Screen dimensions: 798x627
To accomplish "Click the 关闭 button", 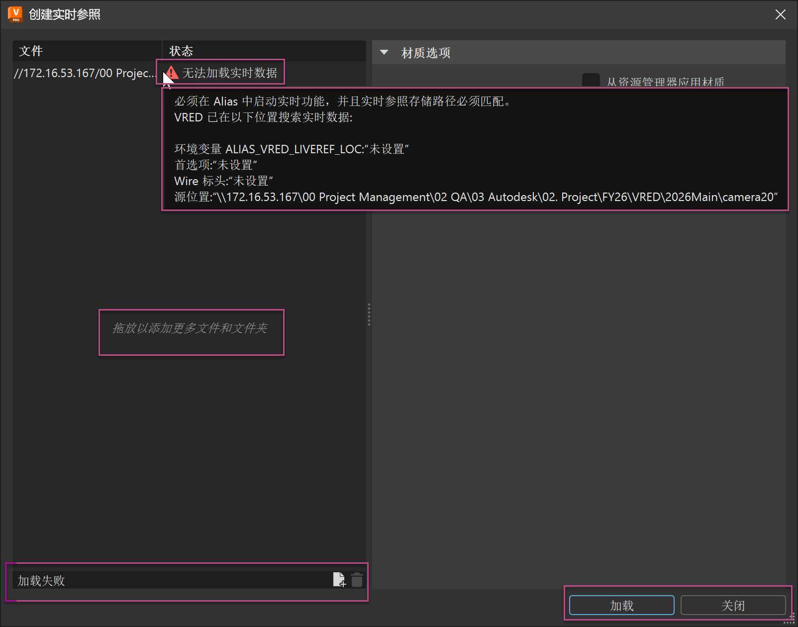I will [x=733, y=605].
